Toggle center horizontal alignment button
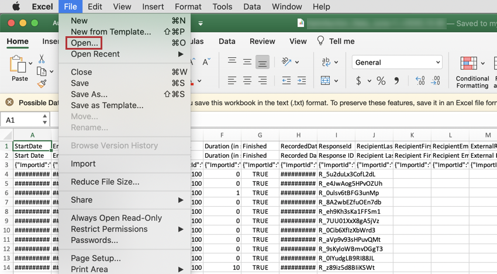This screenshot has height=274, width=497. point(247,81)
